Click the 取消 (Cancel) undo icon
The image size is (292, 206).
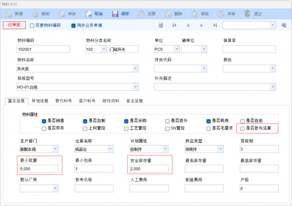(x=88, y=14)
